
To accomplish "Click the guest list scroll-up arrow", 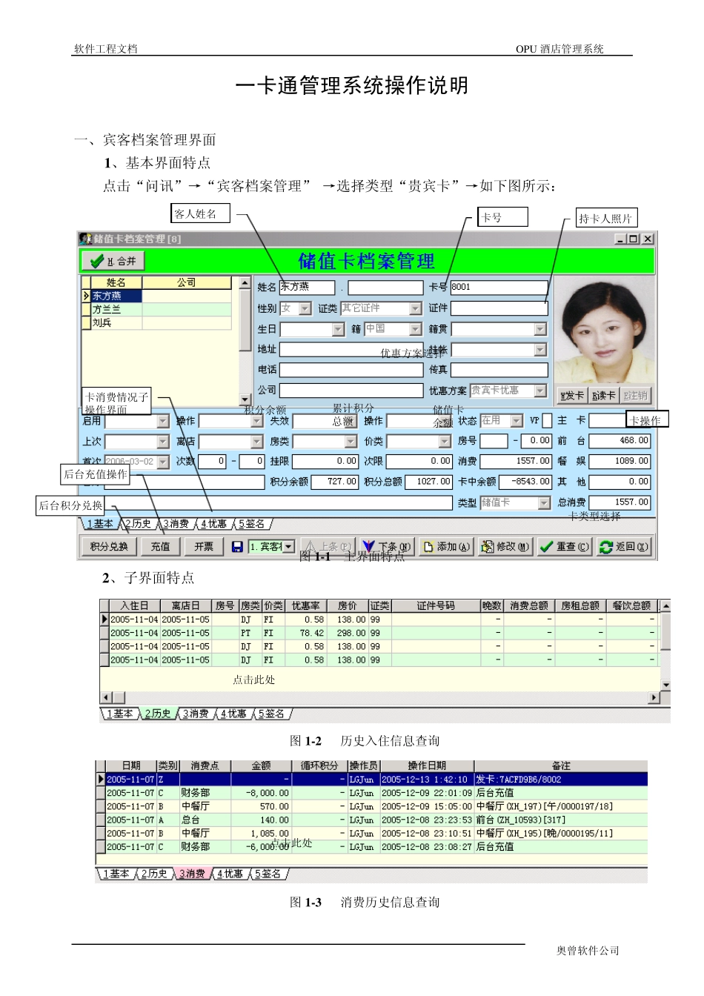I will pyautogui.click(x=245, y=283).
